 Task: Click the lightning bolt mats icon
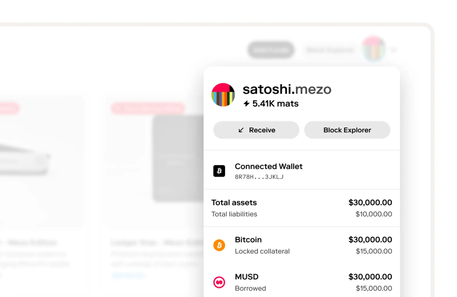246,104
